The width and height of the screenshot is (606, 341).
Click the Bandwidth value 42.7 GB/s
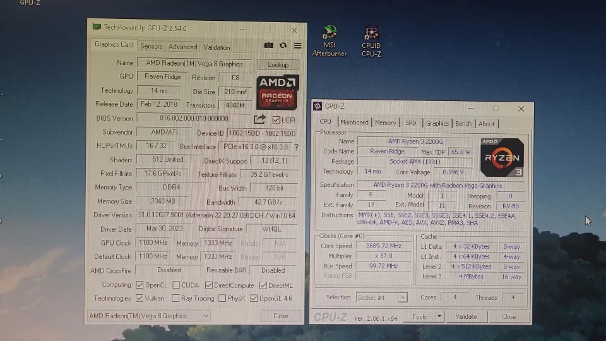tap(268, 202)
